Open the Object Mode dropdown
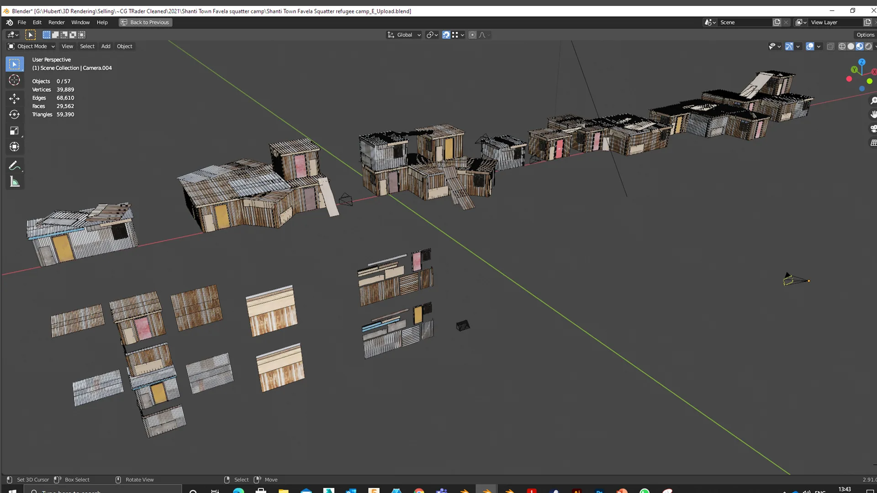The height and width of the screenshot is (493, 877). [32, 47]
